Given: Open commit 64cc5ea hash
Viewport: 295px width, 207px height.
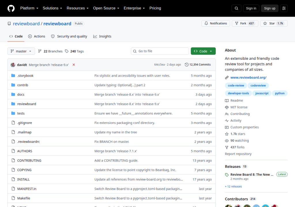Looking at the screenshot, I should tap(159, 65).
